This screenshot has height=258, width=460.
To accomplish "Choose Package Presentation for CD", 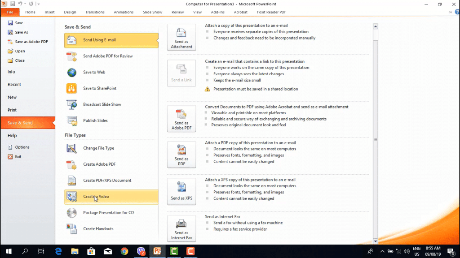I will [x=111, y=213].
